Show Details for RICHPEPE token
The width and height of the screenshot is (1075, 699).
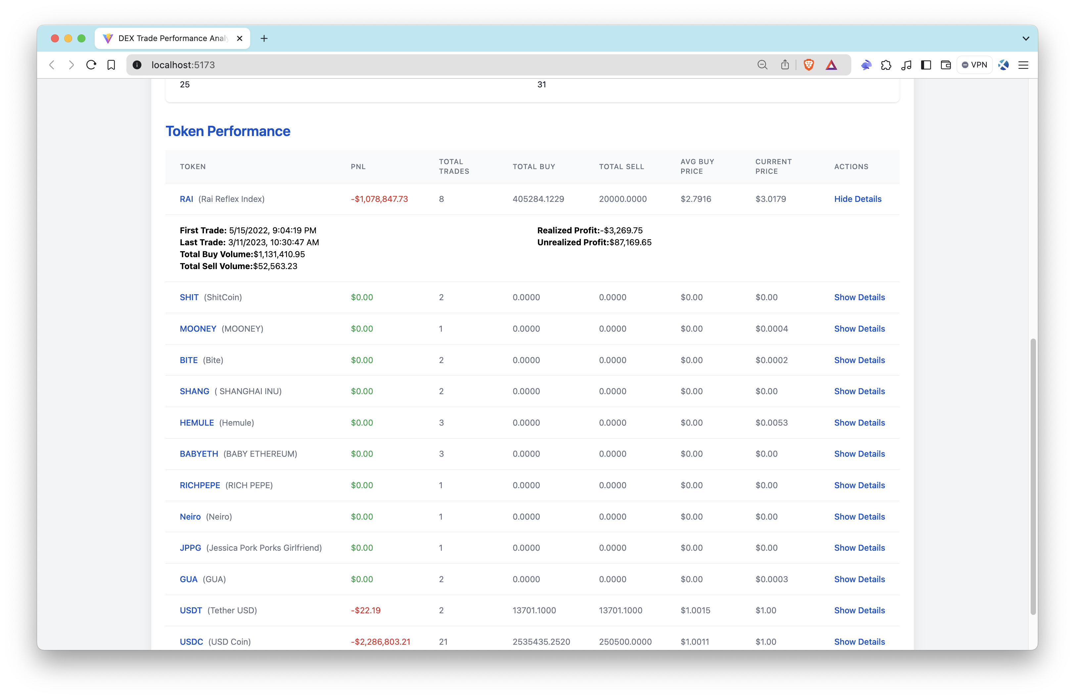860,485
